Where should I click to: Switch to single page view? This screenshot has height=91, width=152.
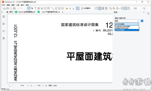96,9
